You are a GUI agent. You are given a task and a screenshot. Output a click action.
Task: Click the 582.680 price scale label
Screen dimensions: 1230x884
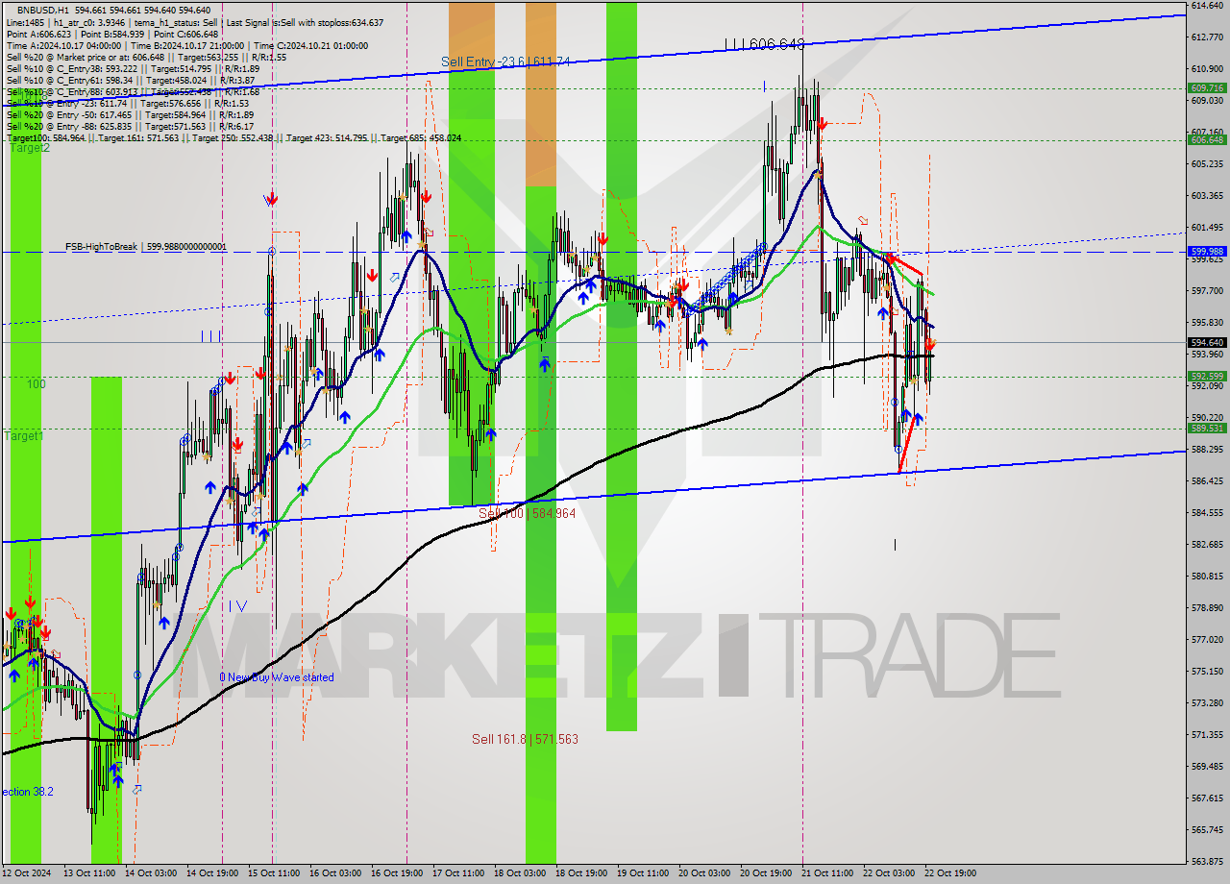1207,545
